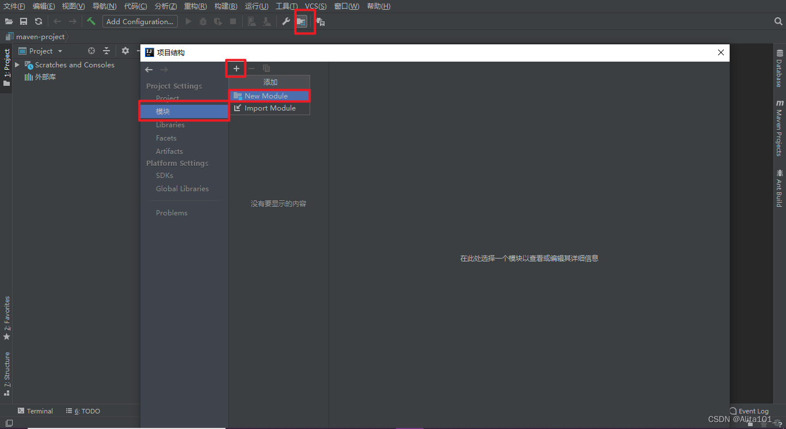Expand Scratches and Consoles tree node
This screenshot has height=429, width=786.
pos(17,64)
